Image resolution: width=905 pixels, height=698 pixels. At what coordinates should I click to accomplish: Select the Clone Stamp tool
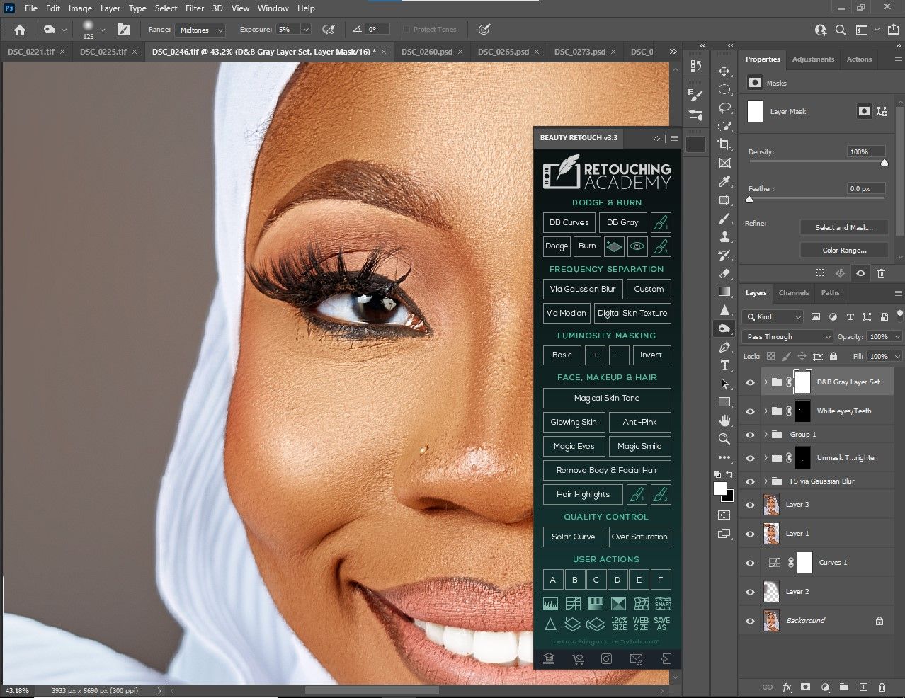coord(724,237)
